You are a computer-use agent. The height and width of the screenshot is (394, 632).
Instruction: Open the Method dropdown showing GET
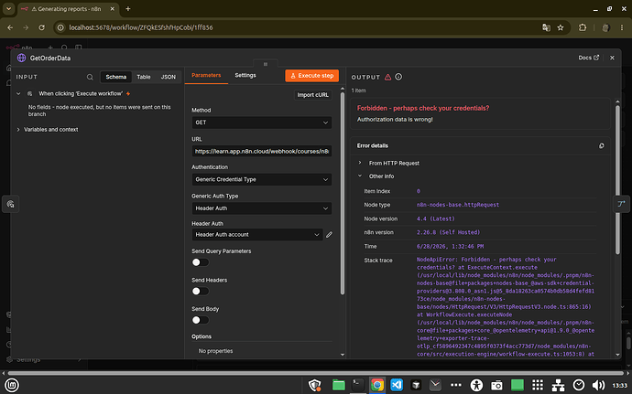262,122
